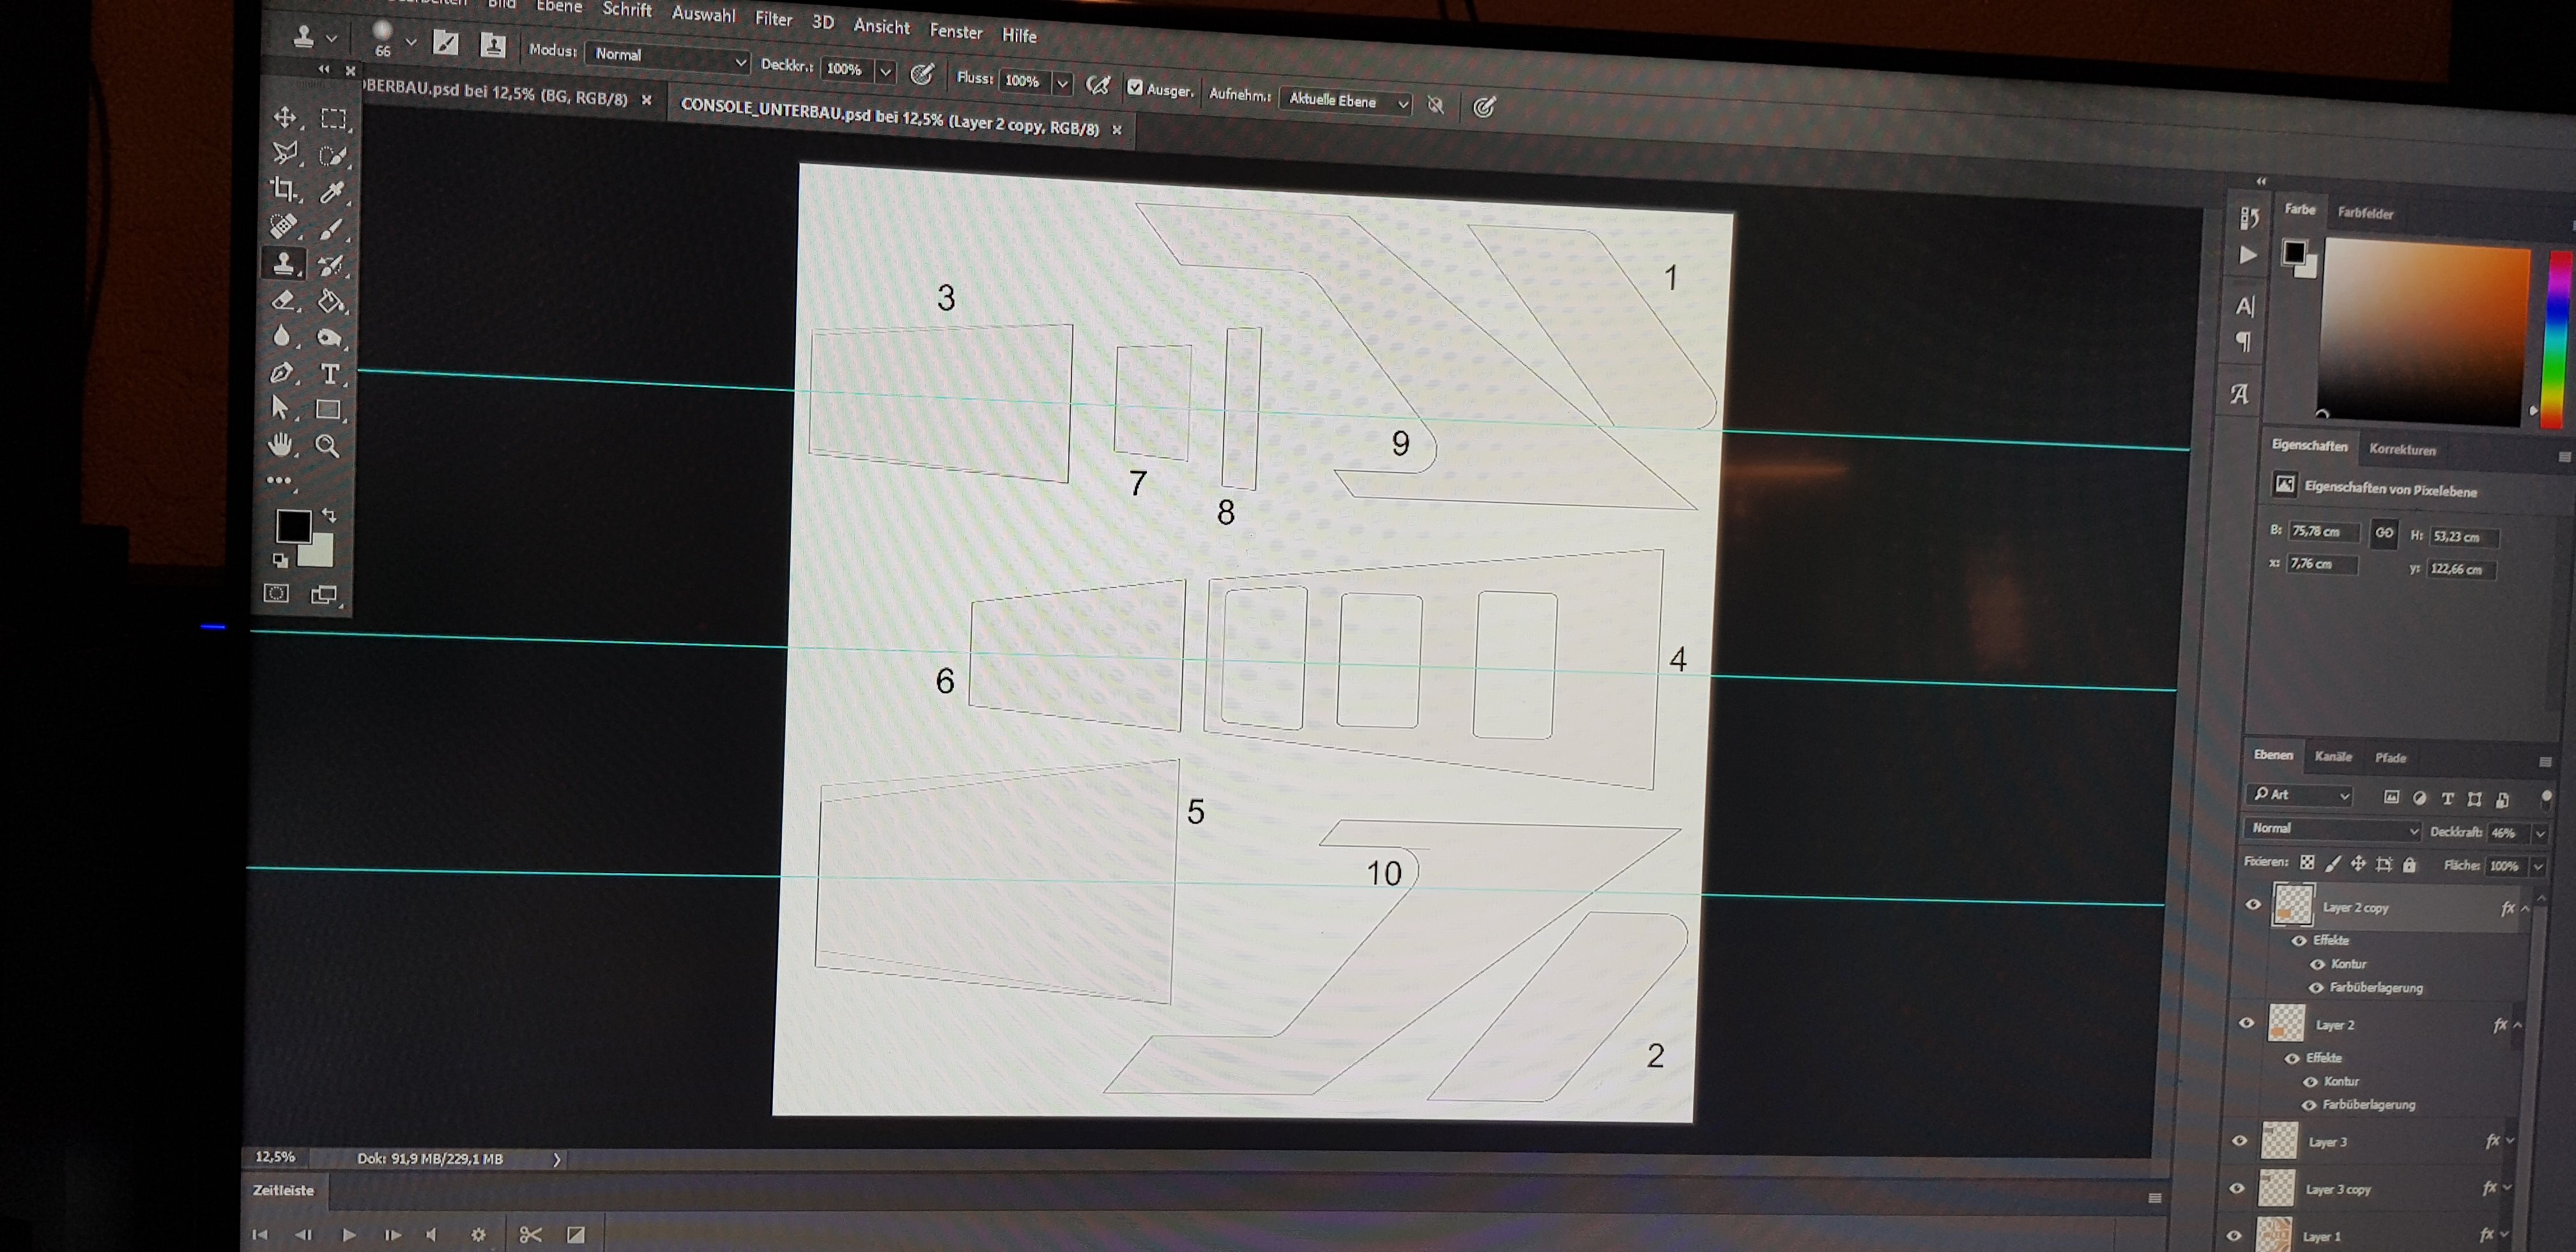Viewport: 2576px width, 1252px height.
Task: Collapse the Layer 2 effects list
Action: pyautogui.click(x=2517, y=1025)
